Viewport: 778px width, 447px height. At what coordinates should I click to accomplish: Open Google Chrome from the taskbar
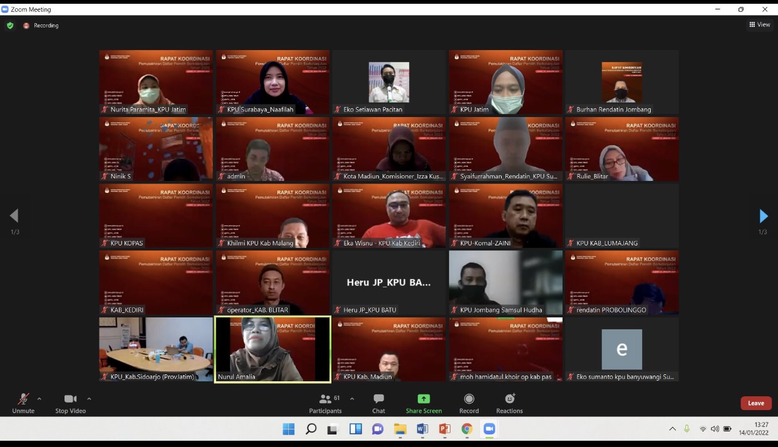[467, 429]
